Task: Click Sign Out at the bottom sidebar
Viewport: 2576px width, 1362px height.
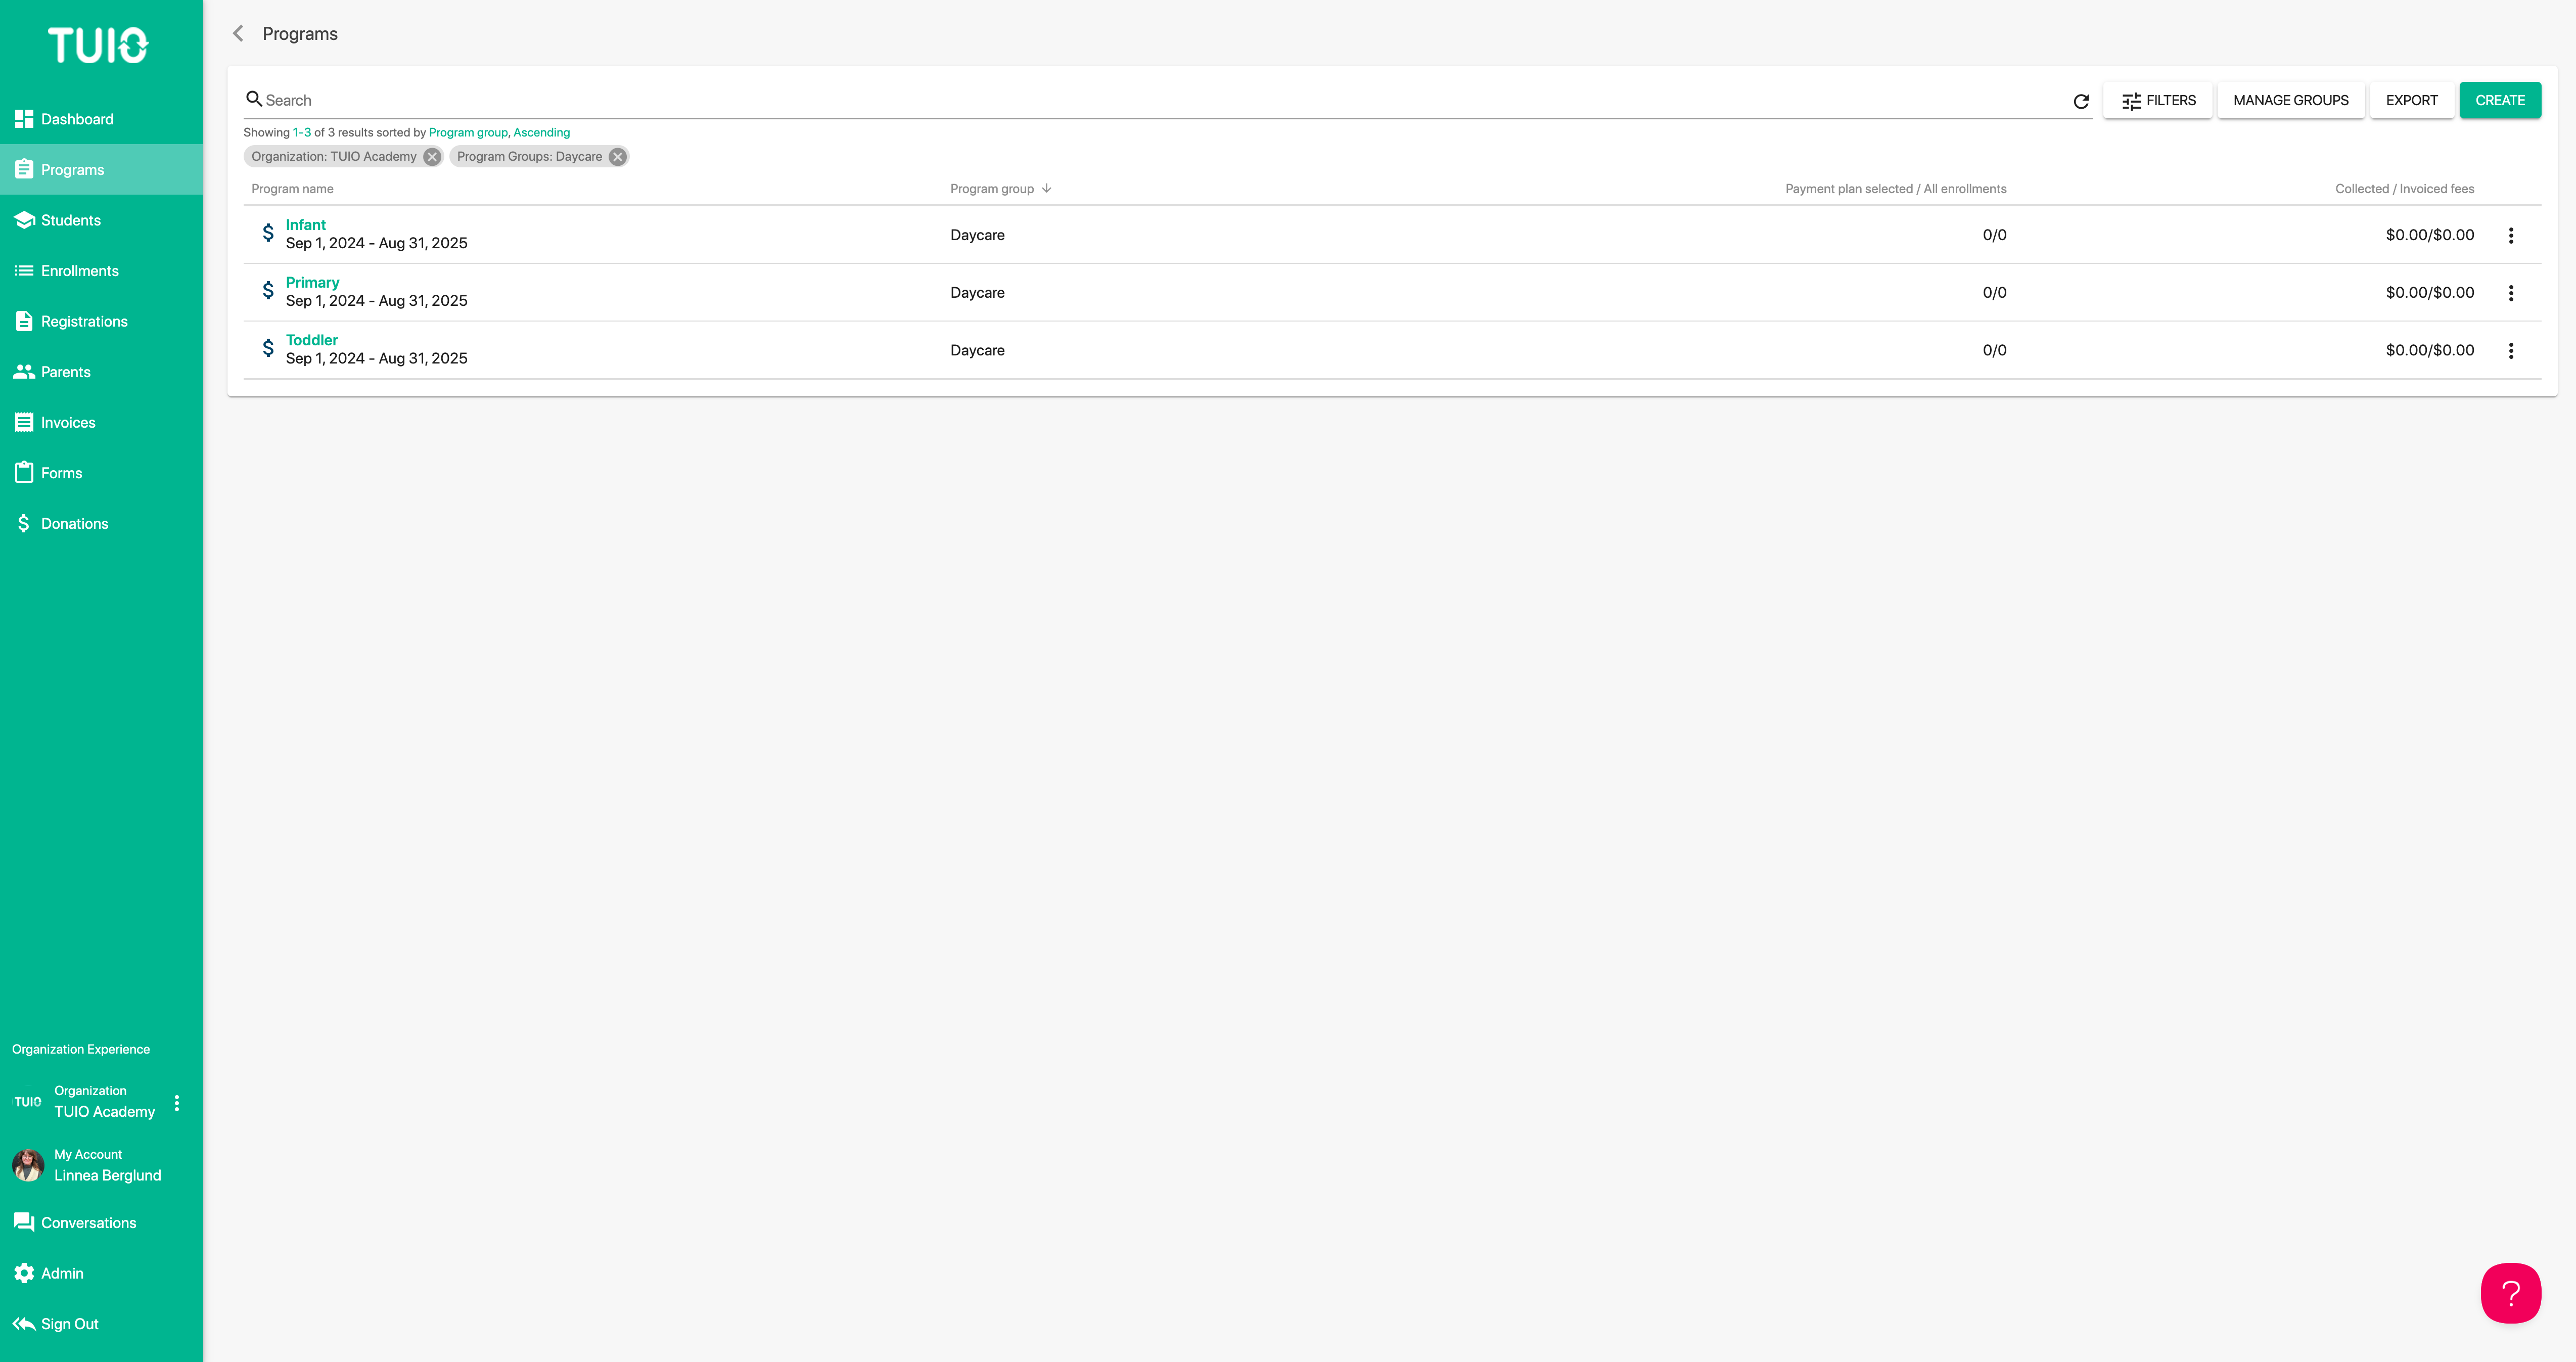Action: tap(69, 1323)
